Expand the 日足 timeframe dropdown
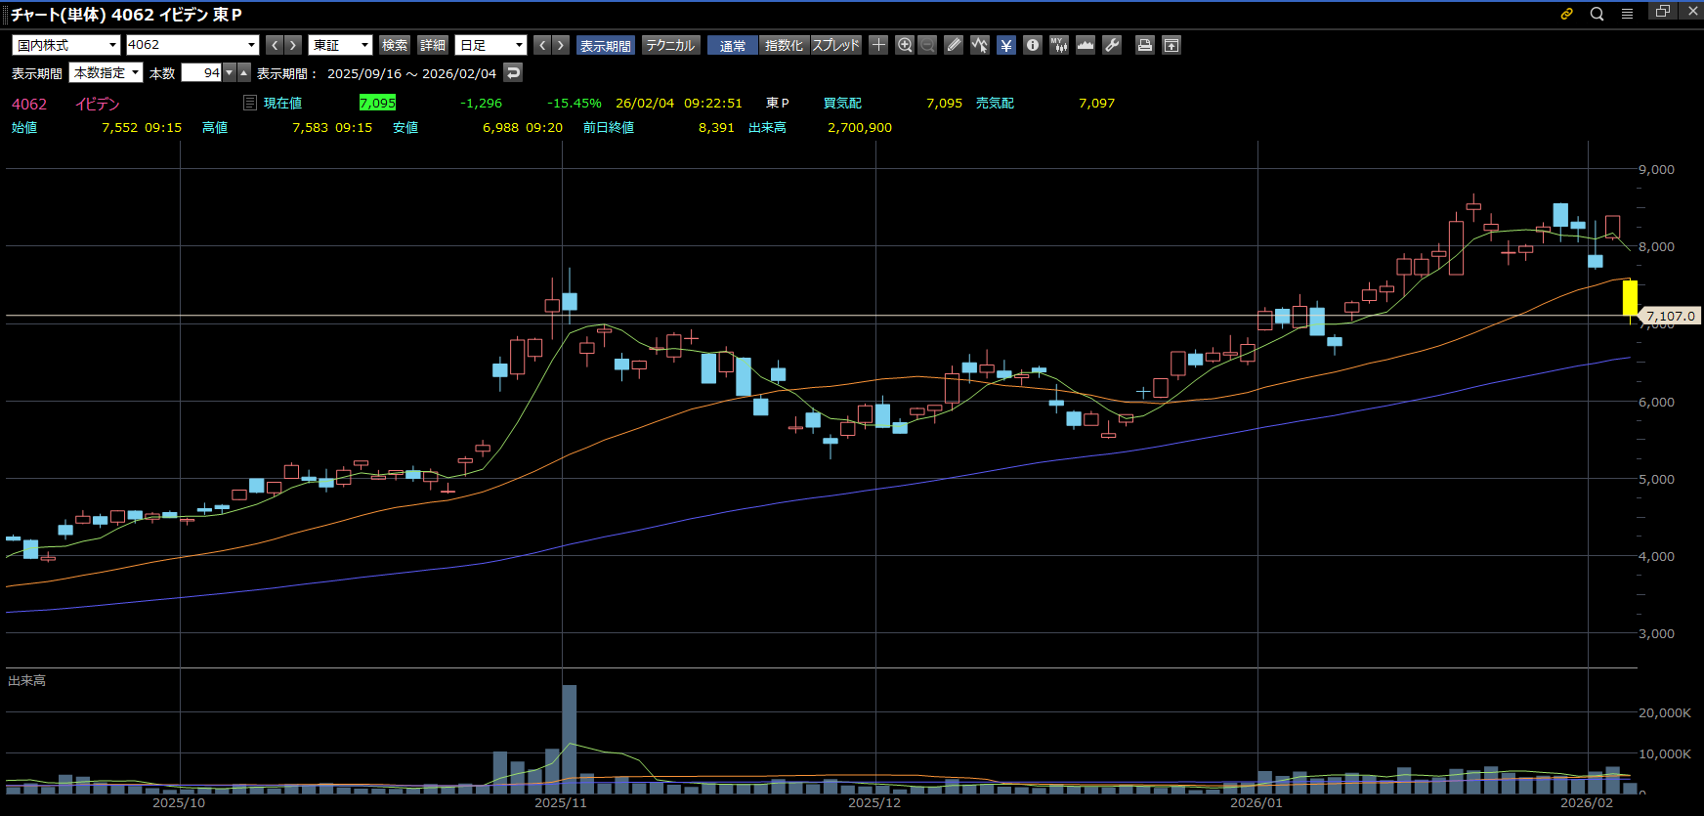 tap(491, 45)
